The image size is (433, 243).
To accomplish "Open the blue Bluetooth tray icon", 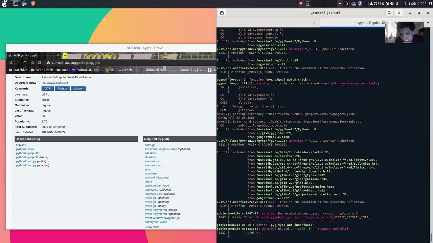I will [x=360, y=4].
